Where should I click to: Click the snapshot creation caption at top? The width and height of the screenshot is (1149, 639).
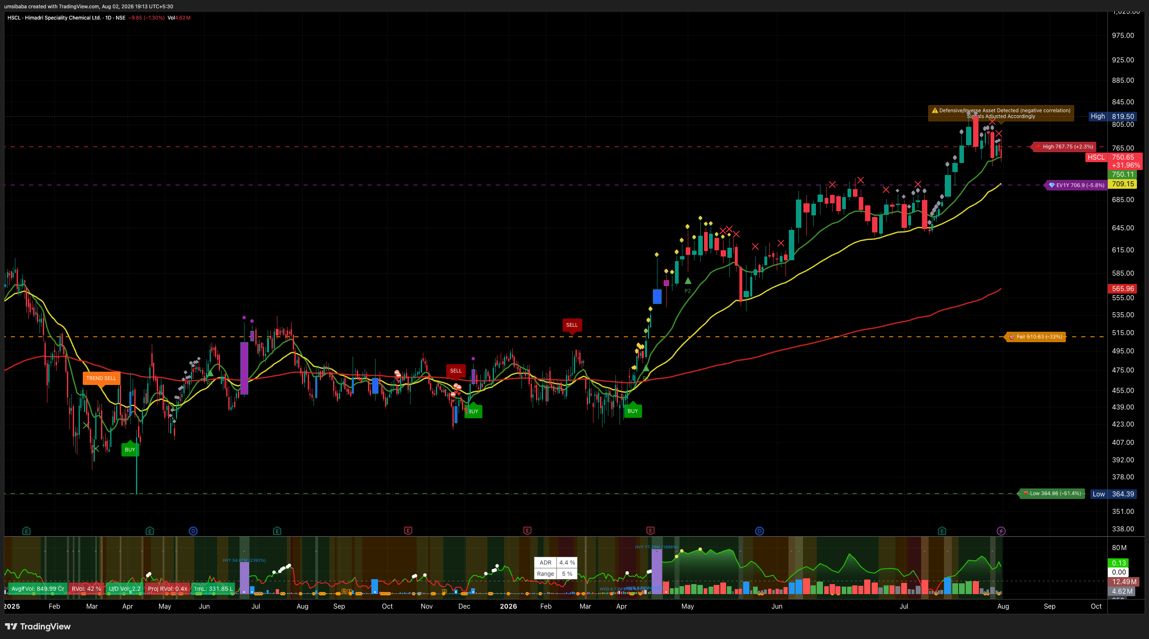coord(89,6)
